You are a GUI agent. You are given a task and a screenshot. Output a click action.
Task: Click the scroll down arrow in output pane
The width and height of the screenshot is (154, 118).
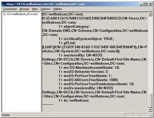pos(150,110)
